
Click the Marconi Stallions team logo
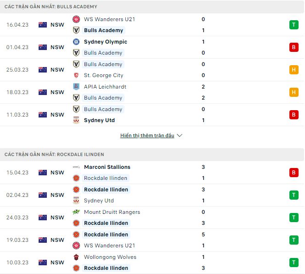pyautogui.click(x=76, y=167)
